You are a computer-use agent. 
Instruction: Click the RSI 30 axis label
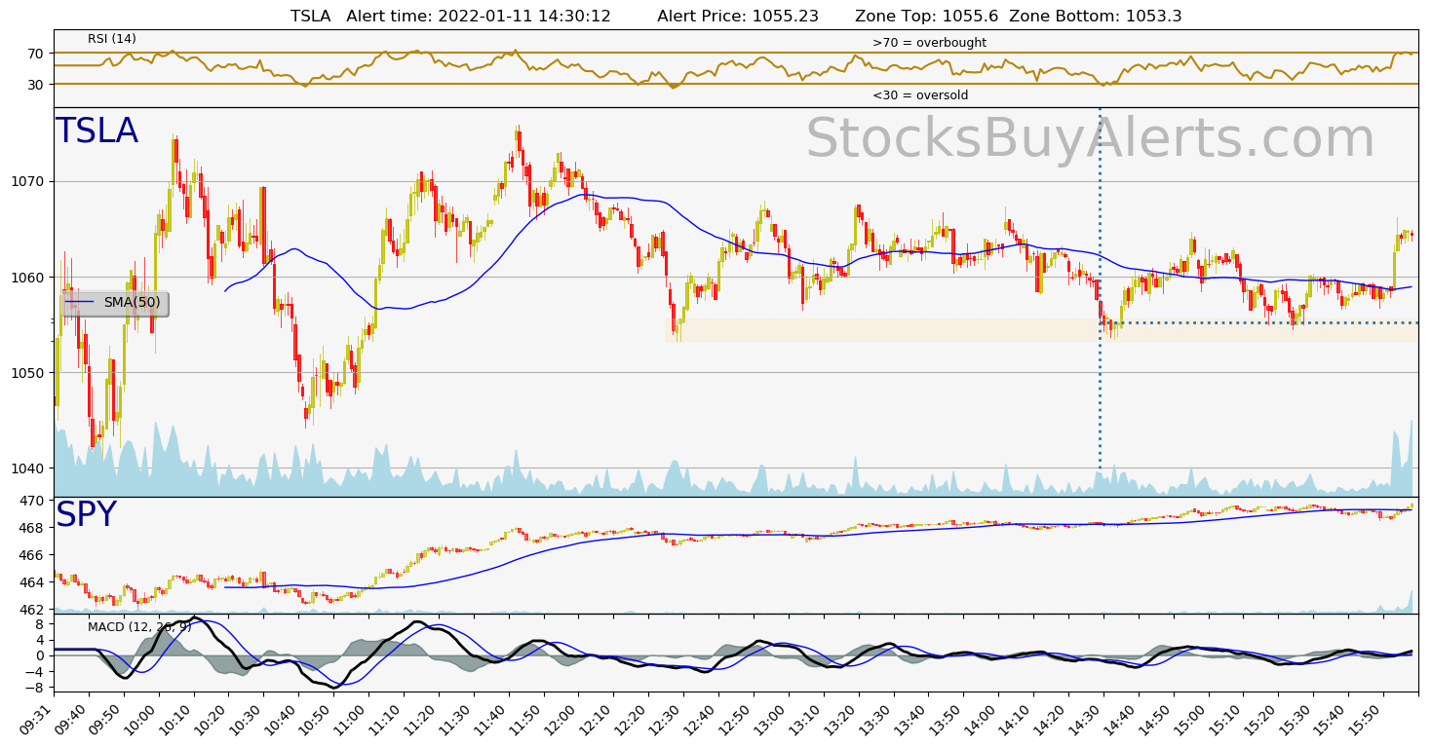point(36,84)
